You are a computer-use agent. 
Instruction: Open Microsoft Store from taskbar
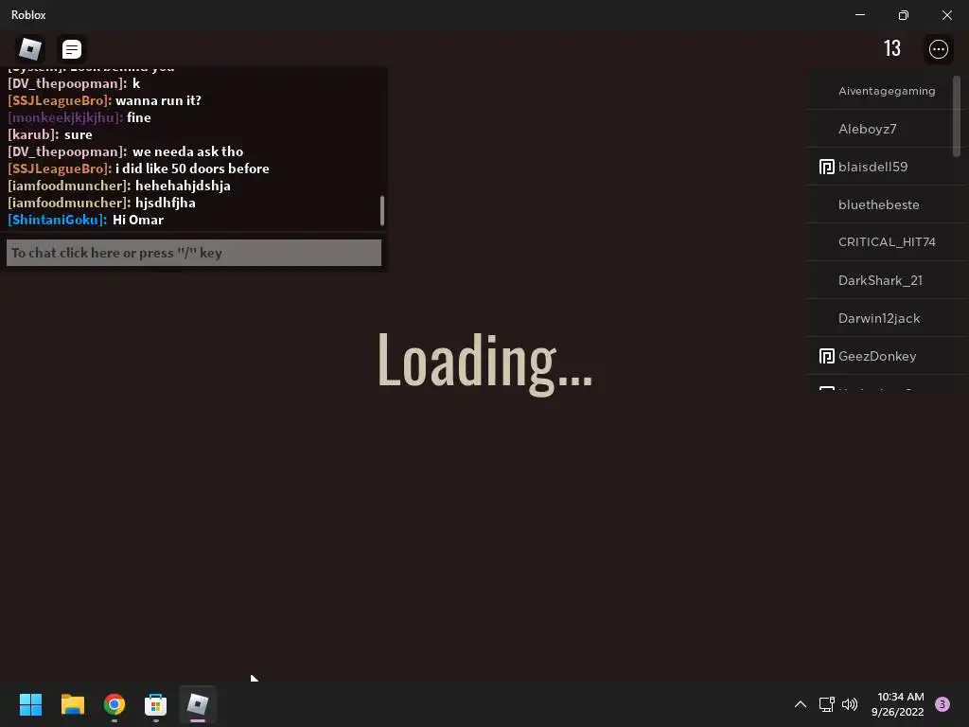coord(156,704)
